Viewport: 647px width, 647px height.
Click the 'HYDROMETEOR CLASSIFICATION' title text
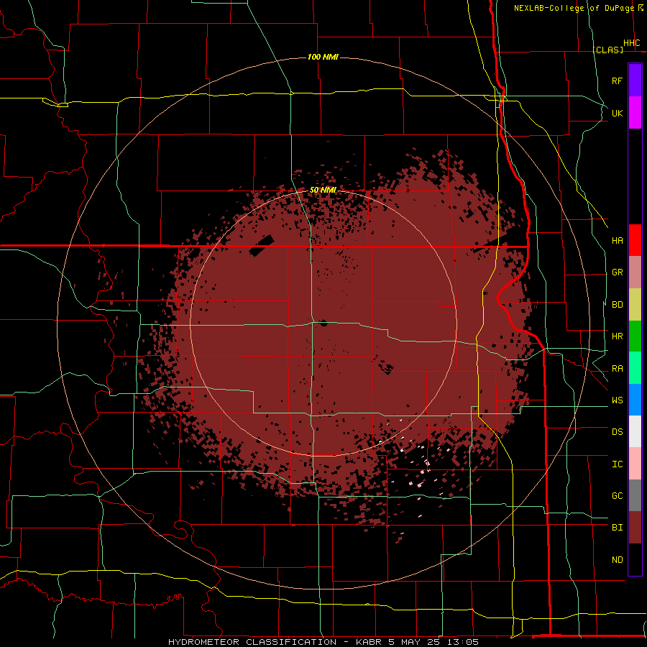tap(252, 642)
